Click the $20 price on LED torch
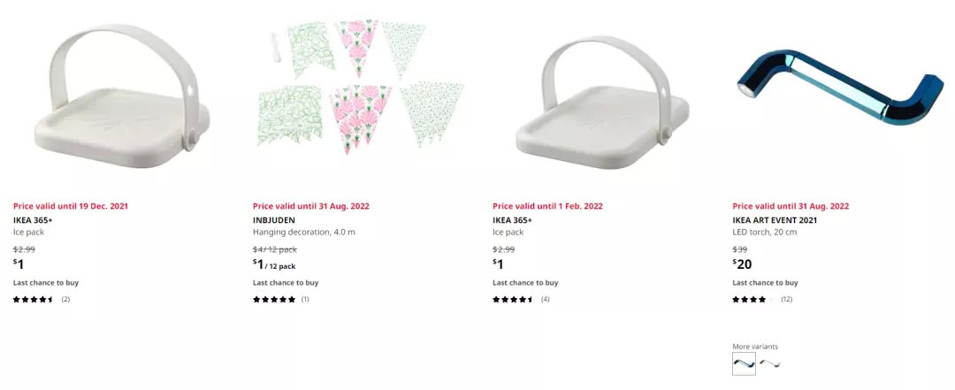This screenshot has width=955, height=390. point(742,264)
